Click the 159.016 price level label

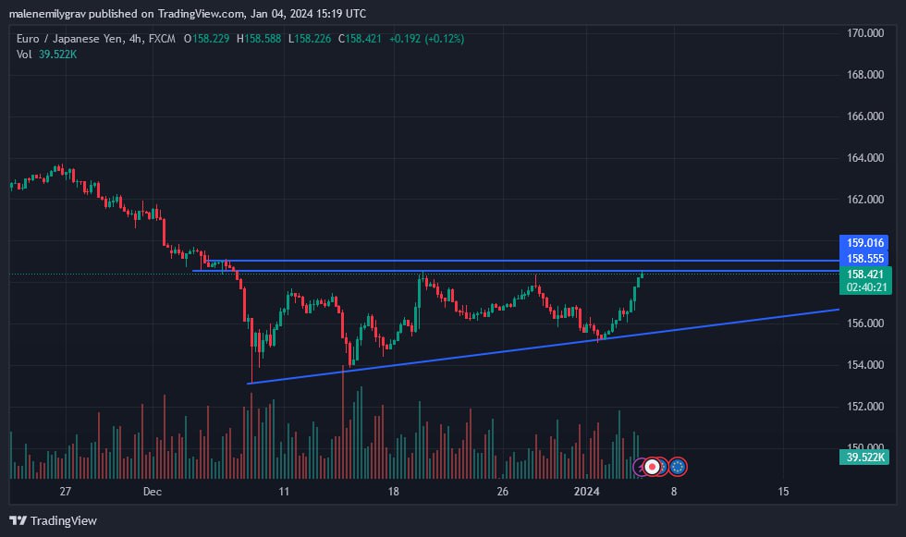tap(864, 241)
